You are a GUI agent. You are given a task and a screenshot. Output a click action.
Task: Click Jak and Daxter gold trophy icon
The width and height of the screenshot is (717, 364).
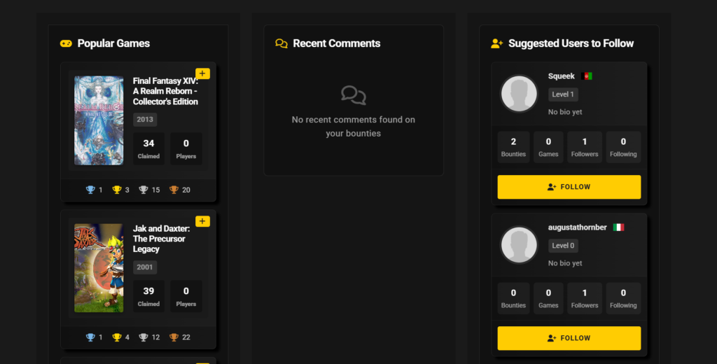click(x=117, y=337)
